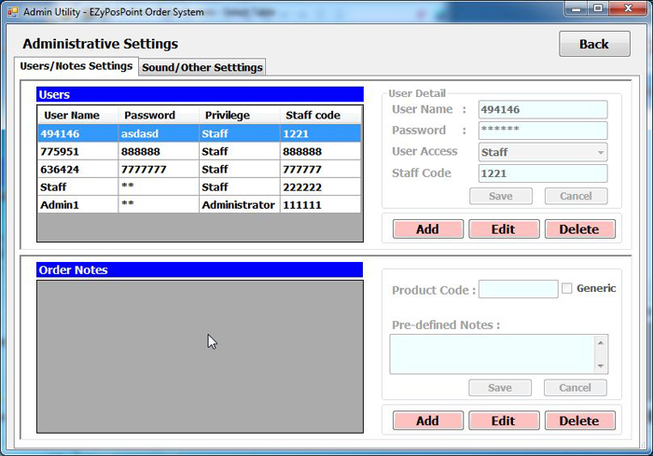Tick the Generic checkbox
The image size is (653, 456).
[x=567, y=288]
